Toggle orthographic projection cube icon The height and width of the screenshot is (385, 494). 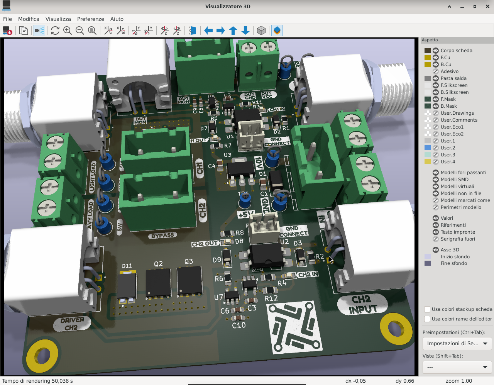[261, 31]
